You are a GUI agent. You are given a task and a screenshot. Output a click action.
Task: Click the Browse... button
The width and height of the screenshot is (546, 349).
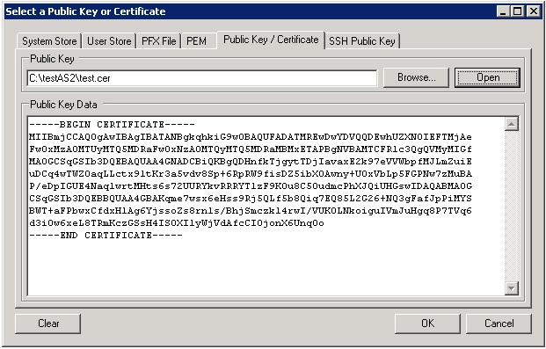pos(416,77)
